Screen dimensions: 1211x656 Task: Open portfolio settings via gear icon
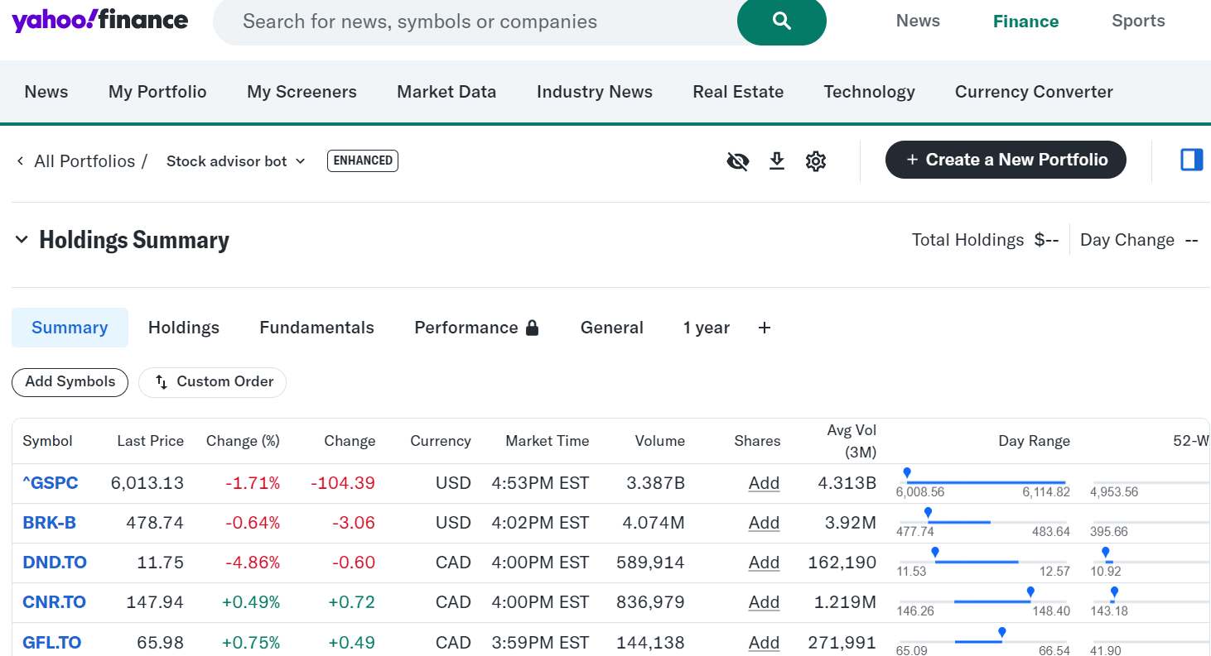click(815, 160)
